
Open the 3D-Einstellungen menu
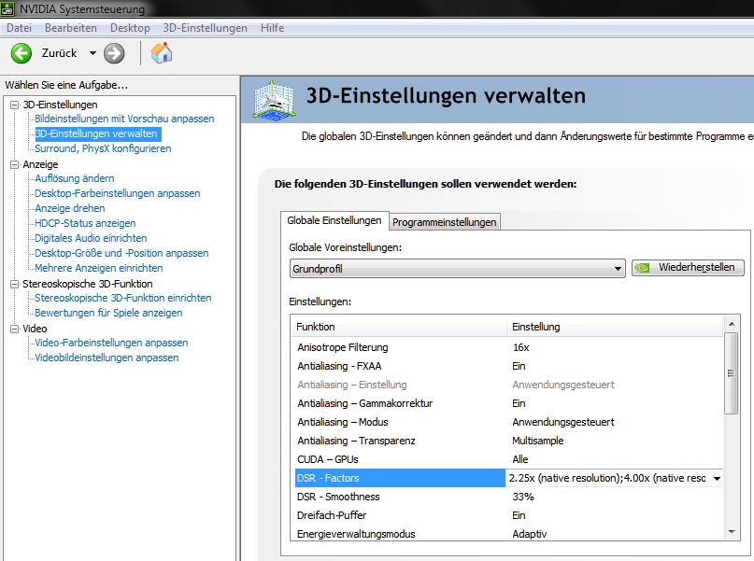click(205, 28)
